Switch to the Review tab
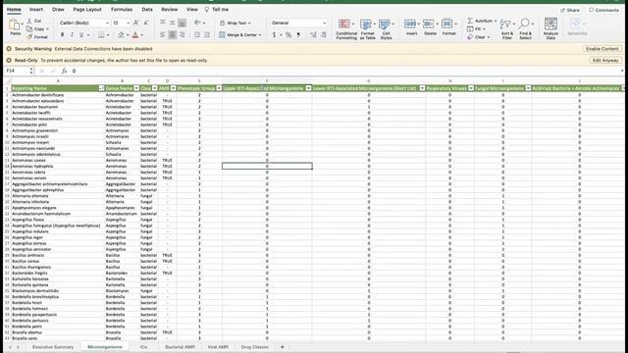 click(170, 9)
